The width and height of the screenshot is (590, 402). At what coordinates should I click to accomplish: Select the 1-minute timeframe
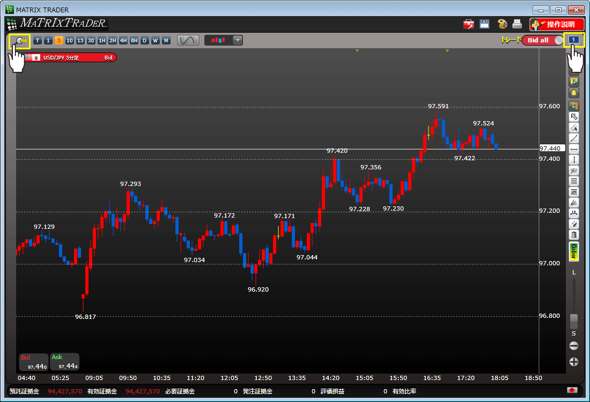(x=48, y=41)
